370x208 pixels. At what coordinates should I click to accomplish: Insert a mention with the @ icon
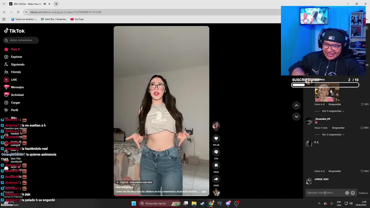click(347, 193)
